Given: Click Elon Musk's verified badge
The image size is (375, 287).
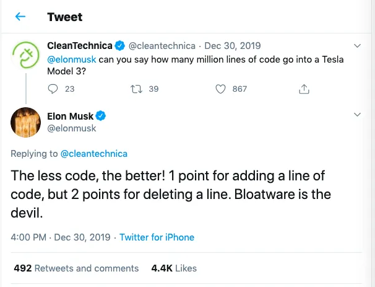Looking at the screenshot, I should (100, 116).
